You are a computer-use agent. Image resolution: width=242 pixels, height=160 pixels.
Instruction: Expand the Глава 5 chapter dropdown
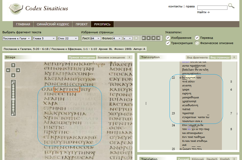44,39
